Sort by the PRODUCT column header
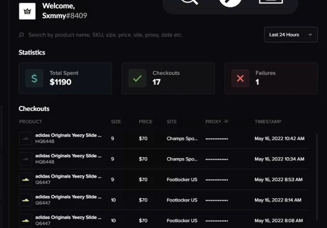The image size is (327, 228). (30, 121)
